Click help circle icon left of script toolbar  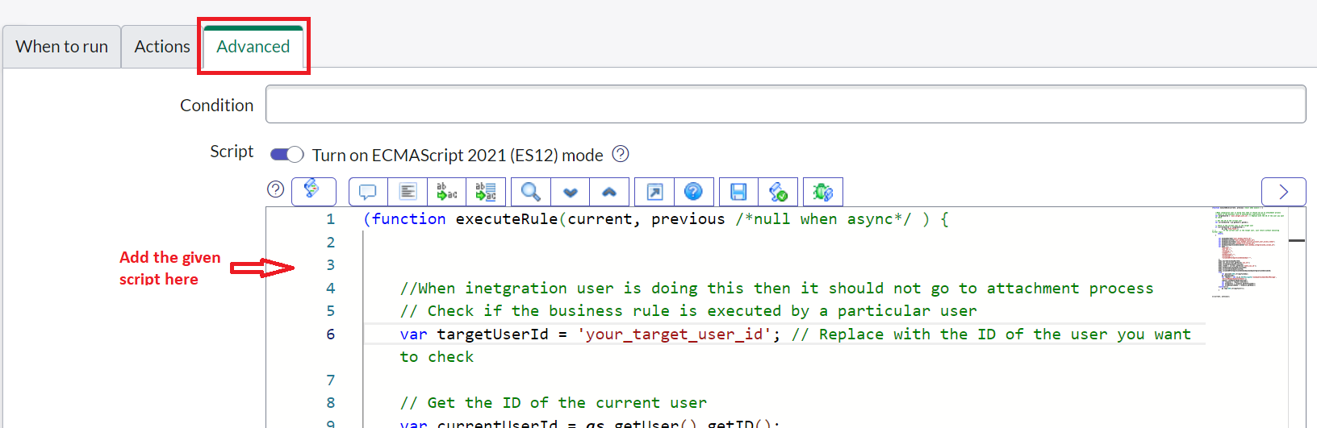click(276, 189)
